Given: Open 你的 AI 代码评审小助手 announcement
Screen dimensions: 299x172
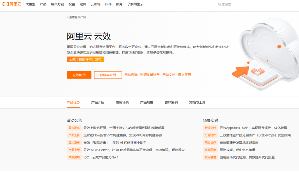Looking at the screenshot, I should (x=115, y=143).
